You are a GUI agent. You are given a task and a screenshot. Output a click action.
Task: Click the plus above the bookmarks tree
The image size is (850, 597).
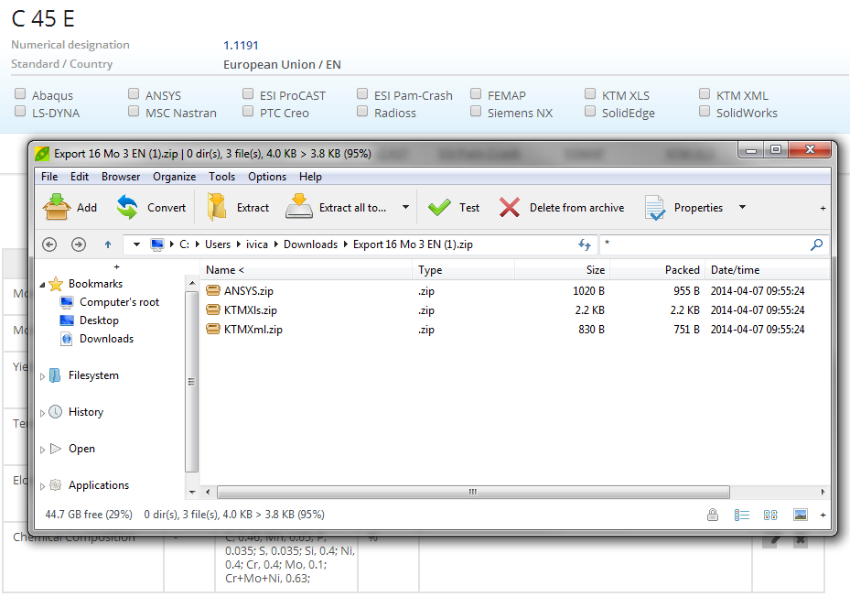(116, 266)
